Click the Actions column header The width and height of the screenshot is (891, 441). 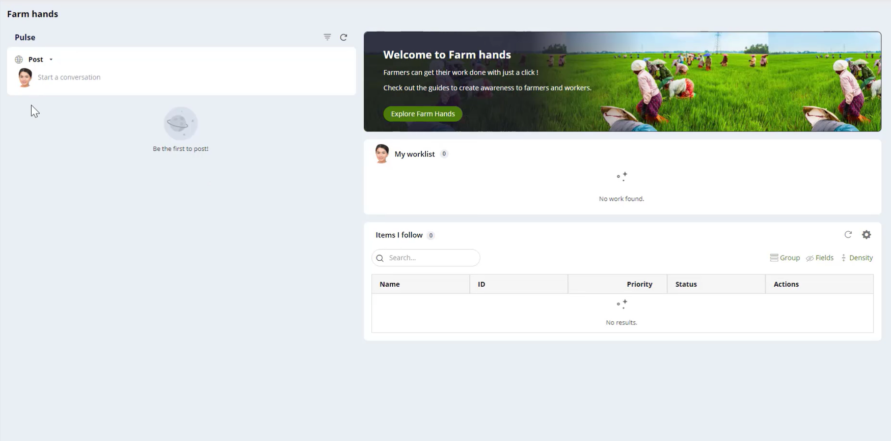click(819, 284)
